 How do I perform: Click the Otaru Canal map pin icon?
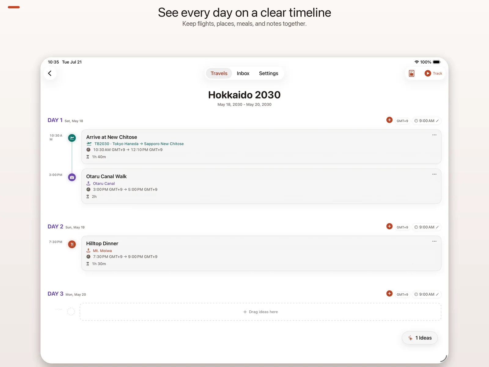click(x=88, y=183)
